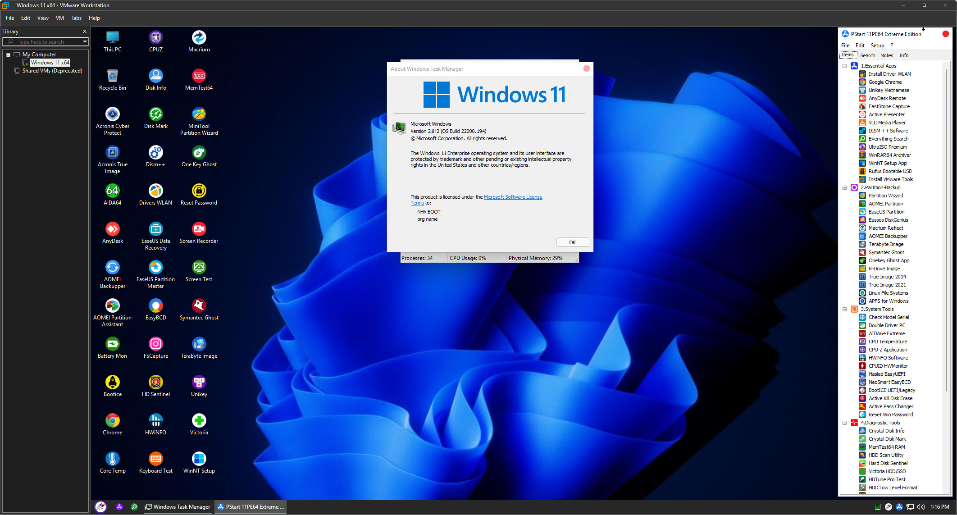Viewport: 957px width, 515px height.
Task: Collapse My Computer tree in Library
Action: [8, 55]
